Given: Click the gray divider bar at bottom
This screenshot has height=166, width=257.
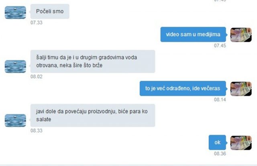Looking at the screenshot, I should coord(128,165).
